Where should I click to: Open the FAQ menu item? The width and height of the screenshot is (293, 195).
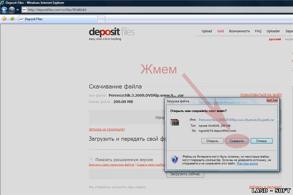(258, 31)
